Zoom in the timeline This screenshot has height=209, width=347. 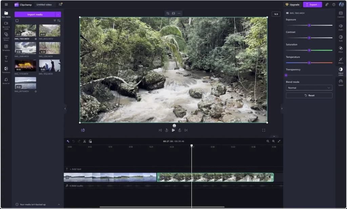[273, 141]
